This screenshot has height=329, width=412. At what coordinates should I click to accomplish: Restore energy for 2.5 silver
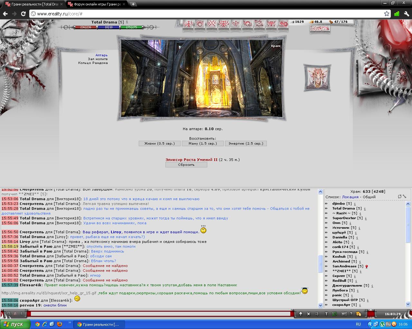[x=246, y=144]
